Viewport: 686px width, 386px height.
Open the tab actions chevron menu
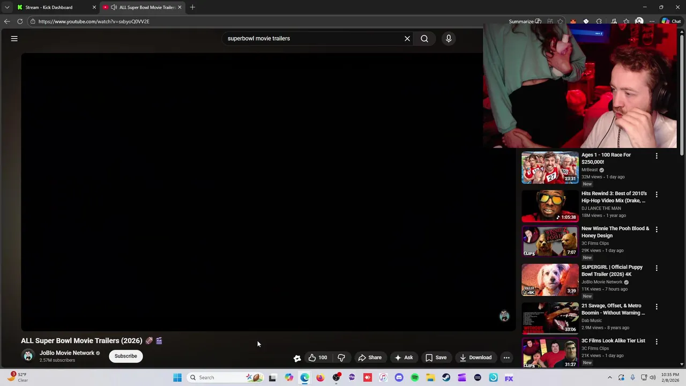6,8
